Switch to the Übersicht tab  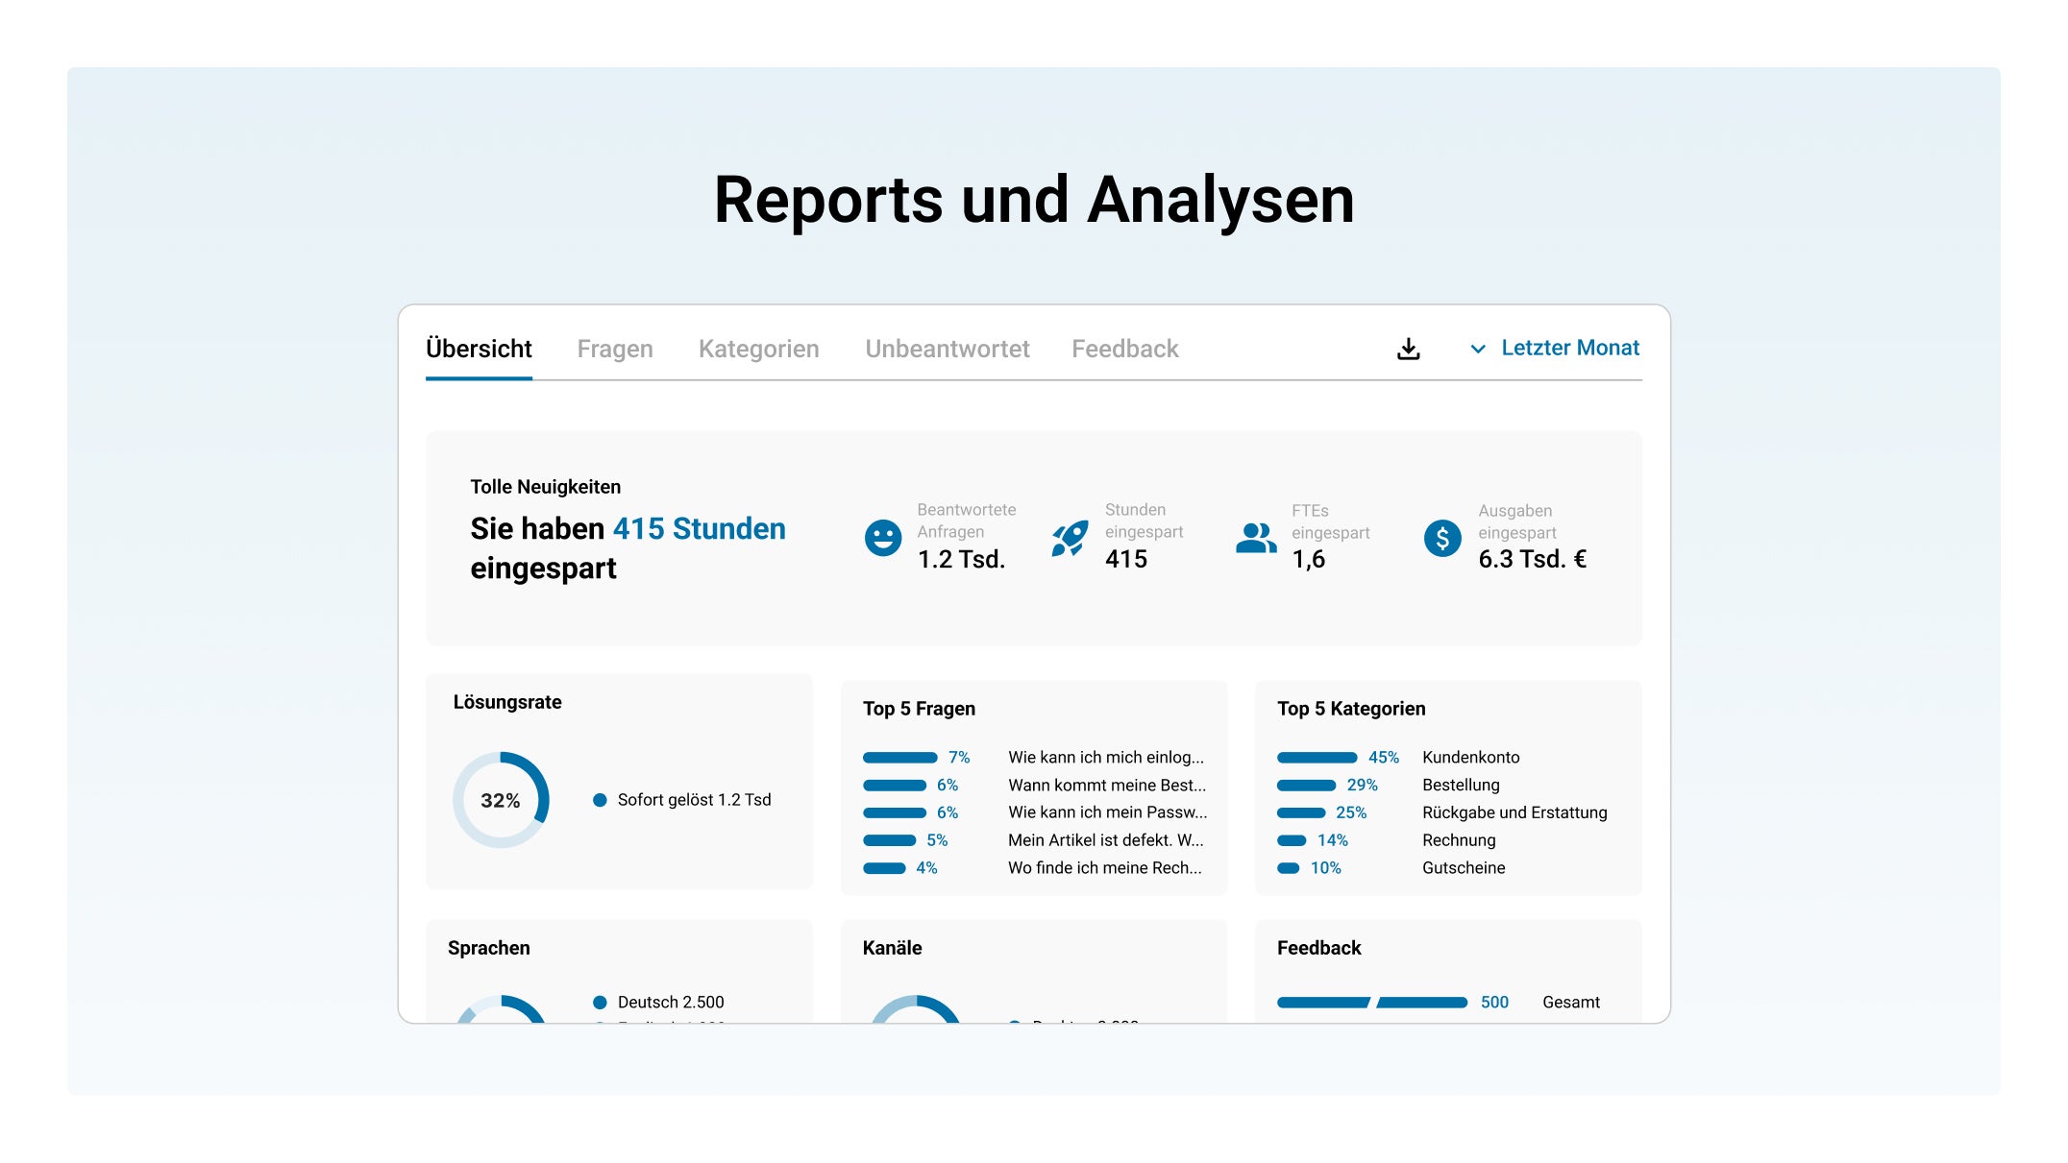click(x=479, y=349)
